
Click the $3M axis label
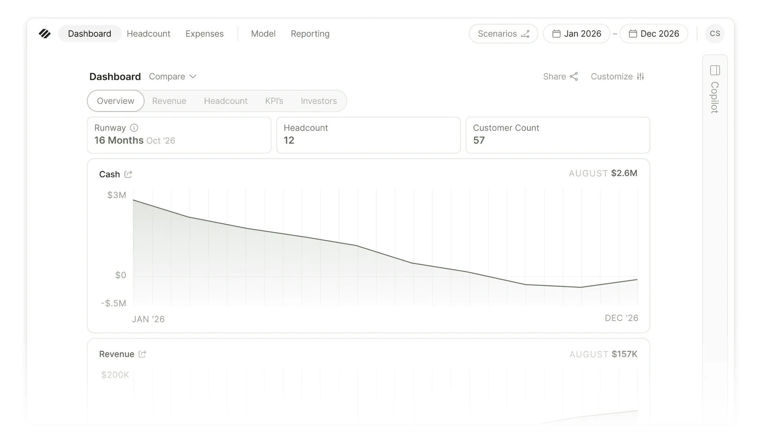117,195
